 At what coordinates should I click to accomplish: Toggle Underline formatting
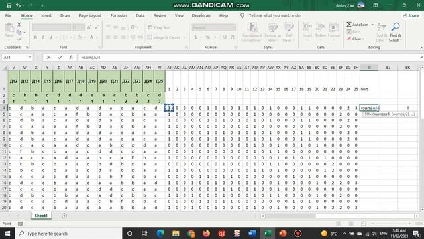click(50, 37)
